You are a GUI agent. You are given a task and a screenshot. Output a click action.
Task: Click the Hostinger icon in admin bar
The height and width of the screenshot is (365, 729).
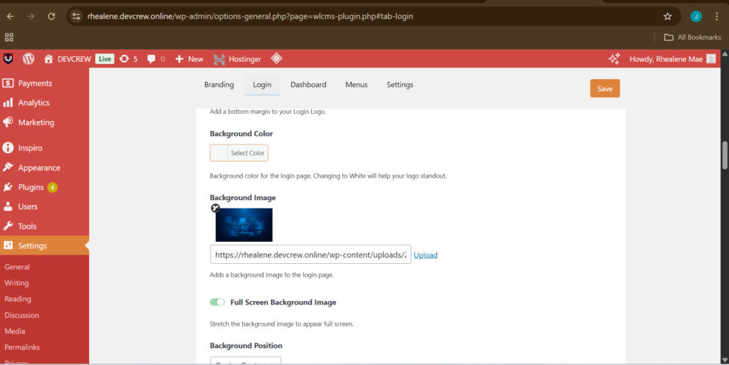(x=217, y=59)
